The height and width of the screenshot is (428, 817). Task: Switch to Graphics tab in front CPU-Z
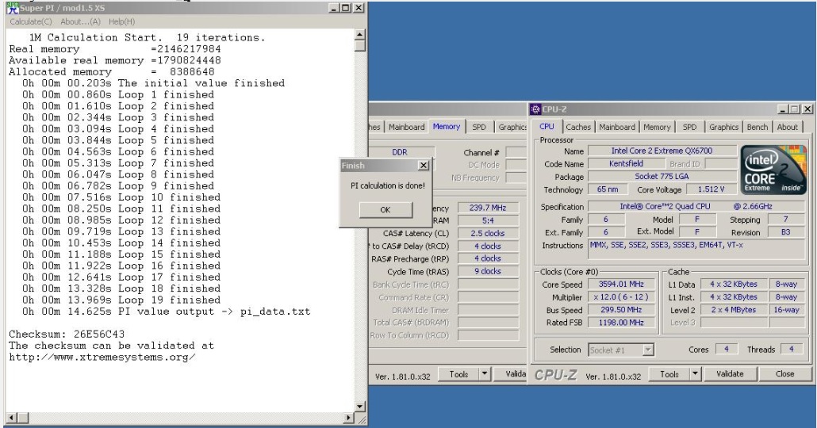coord(723,127)
